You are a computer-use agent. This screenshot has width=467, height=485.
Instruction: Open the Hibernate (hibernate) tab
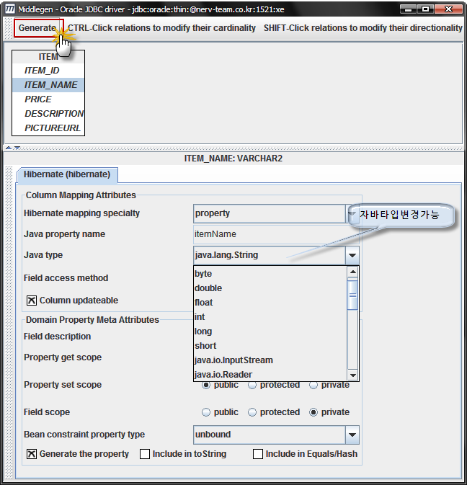click(67, 174)
